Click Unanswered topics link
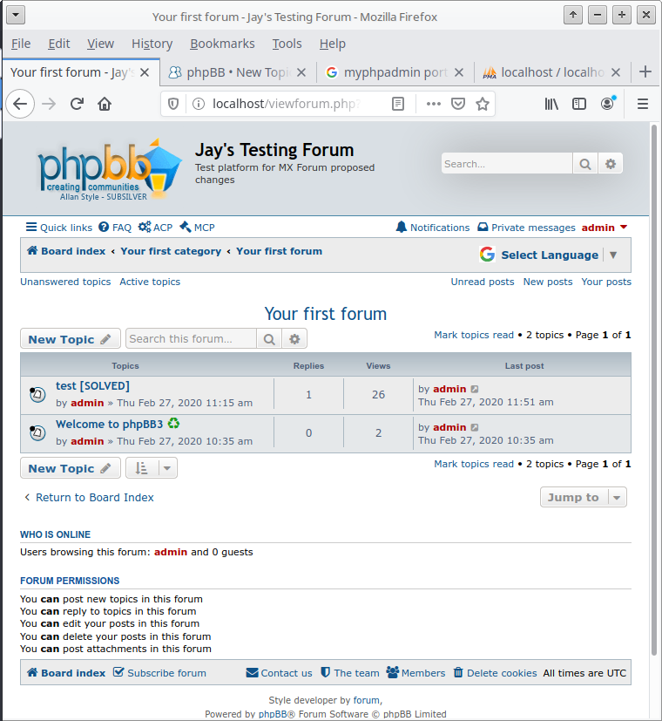The width and height of the screenshot is (662, 721). click(x=65, y=282)
